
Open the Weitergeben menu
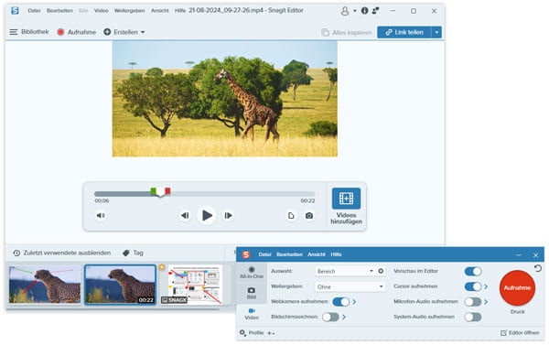pyautogui.click(x=129, y=10)
